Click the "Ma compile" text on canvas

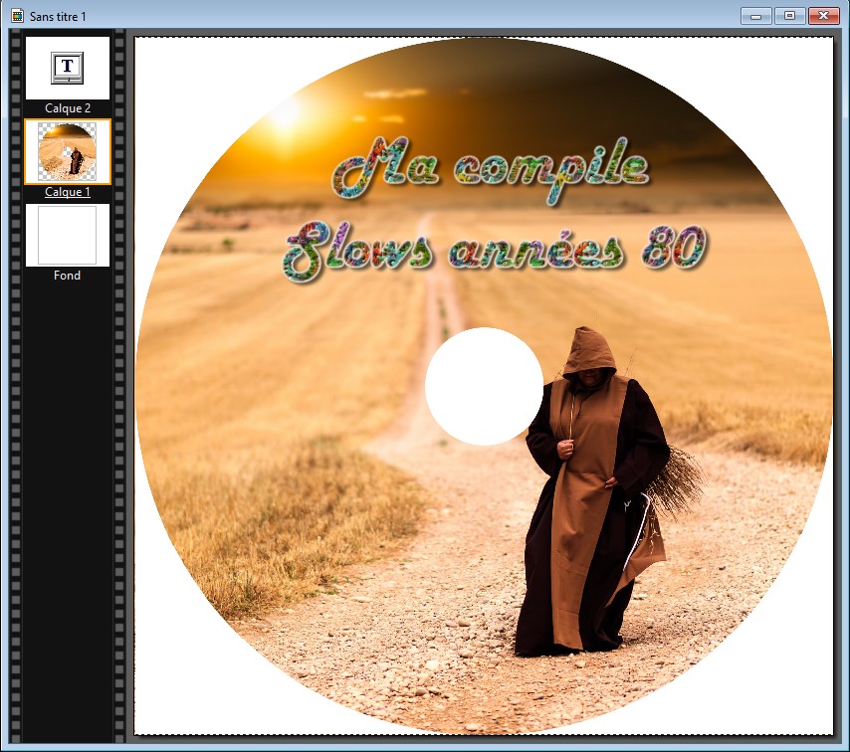(490, 169)
